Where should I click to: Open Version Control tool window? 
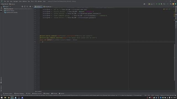tap(7, 94)
